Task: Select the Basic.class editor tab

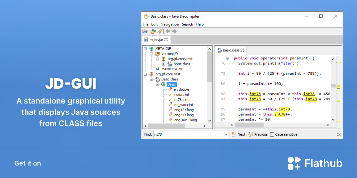Action: pos(231,50)
